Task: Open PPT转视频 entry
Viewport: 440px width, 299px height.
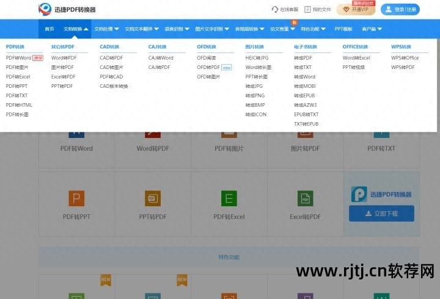Action: click(354, 67)
